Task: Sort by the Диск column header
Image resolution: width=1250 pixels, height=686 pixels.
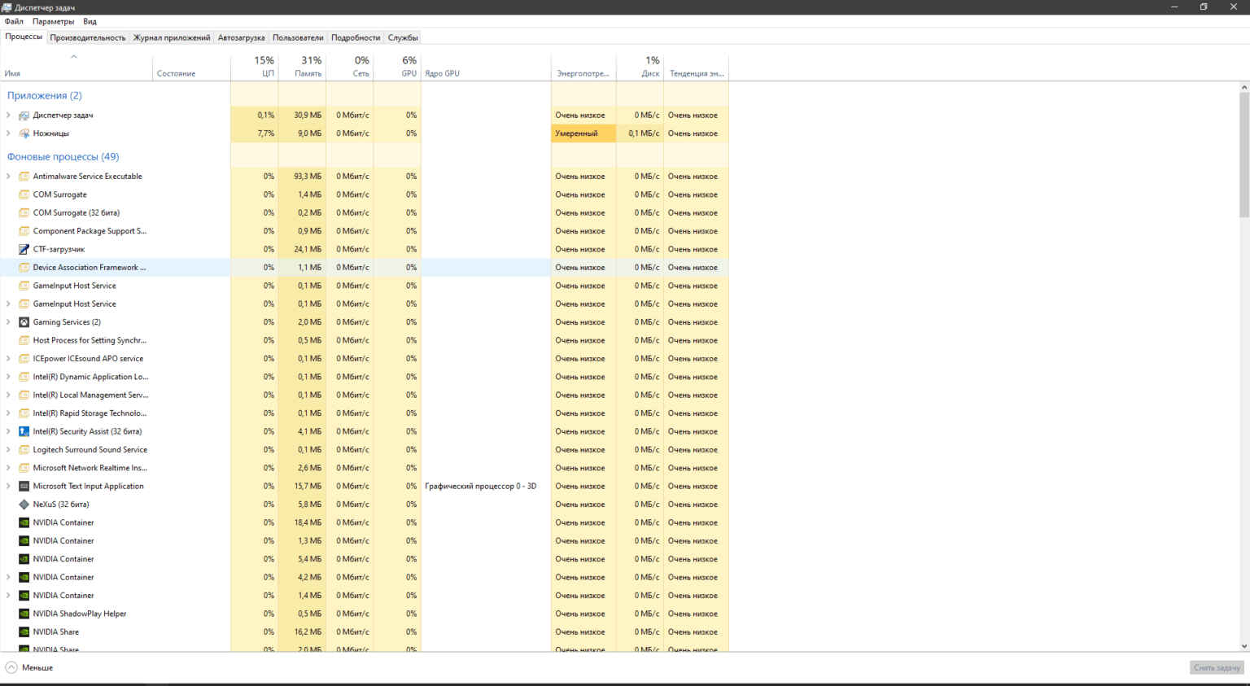Action: [640, 67]
